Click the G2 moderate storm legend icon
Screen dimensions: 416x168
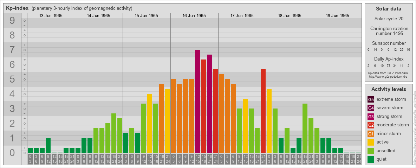371,125
